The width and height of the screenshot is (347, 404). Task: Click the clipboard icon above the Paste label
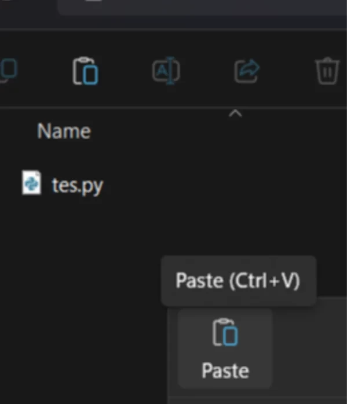point(225,332)
